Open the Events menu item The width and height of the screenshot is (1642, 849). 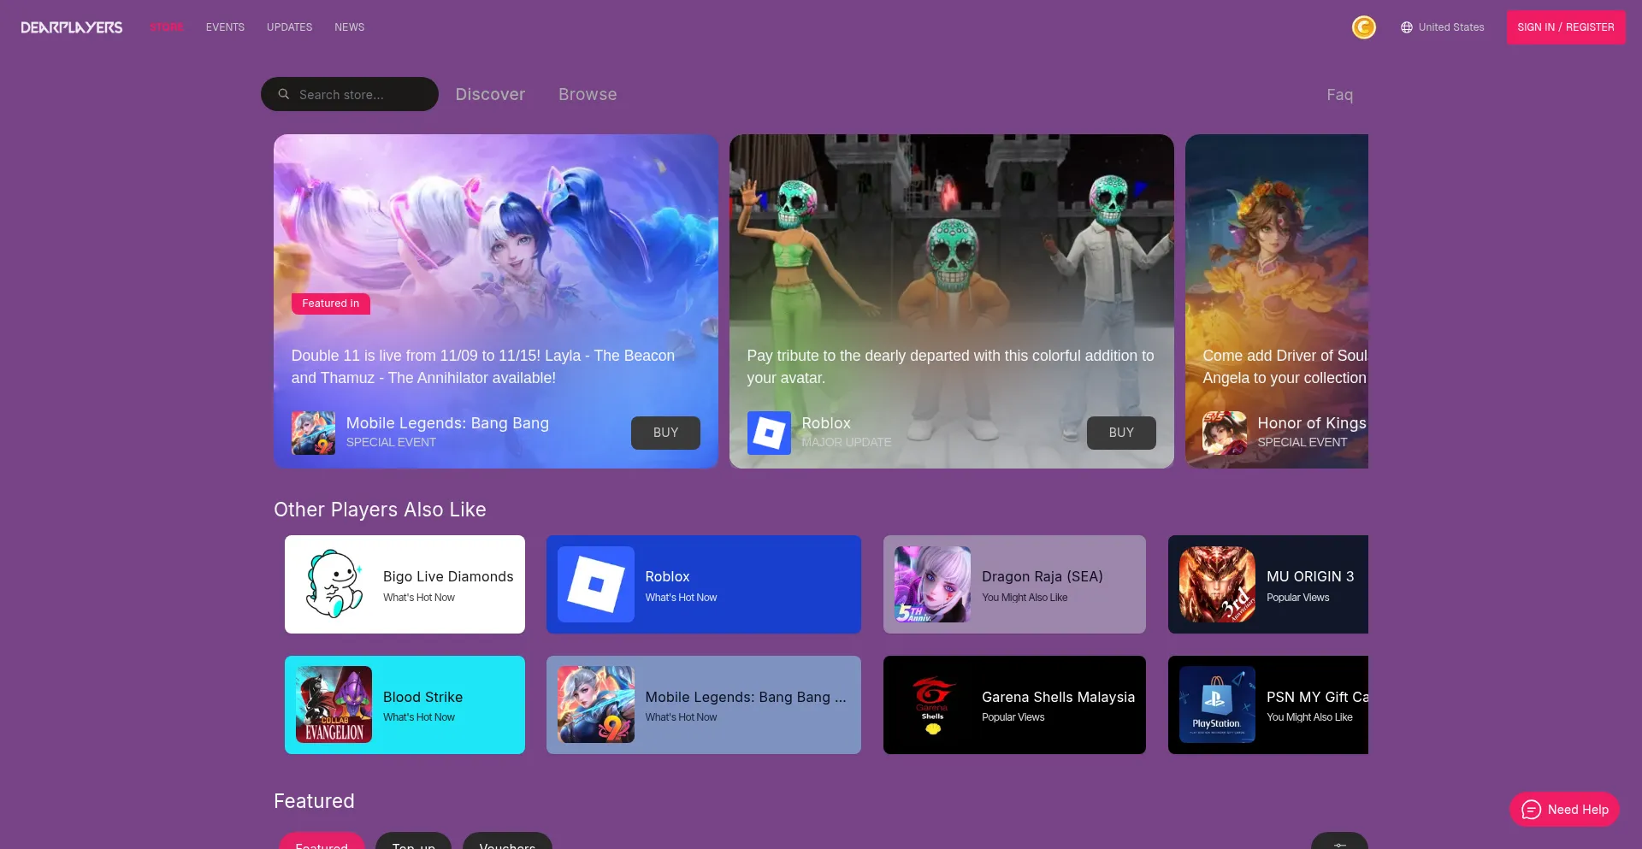click(x=225, y=27)
